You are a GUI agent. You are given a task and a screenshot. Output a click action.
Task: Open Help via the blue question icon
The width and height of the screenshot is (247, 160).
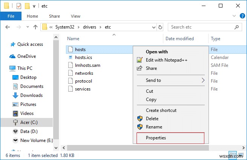(242, 16)
